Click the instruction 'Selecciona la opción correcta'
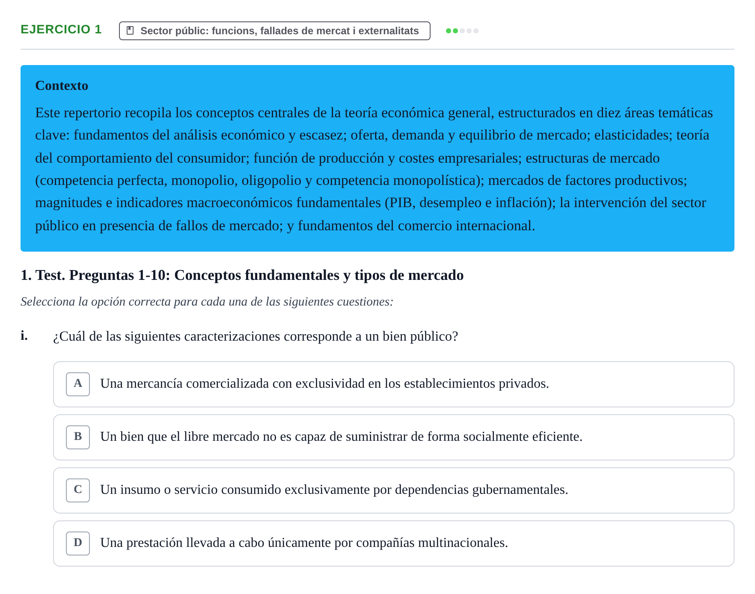755x594 pixels. [x=207, y=302]
